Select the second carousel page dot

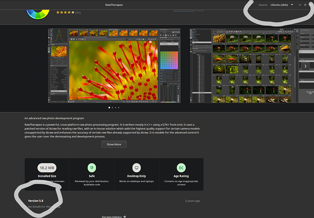click(112, 108)
